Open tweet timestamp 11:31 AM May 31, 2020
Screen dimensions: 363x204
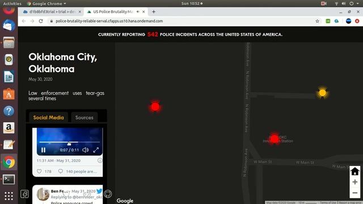pos(58,160)
